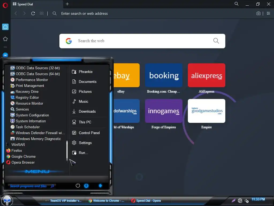Click the muted volume tray icon

tap(246, 201)
